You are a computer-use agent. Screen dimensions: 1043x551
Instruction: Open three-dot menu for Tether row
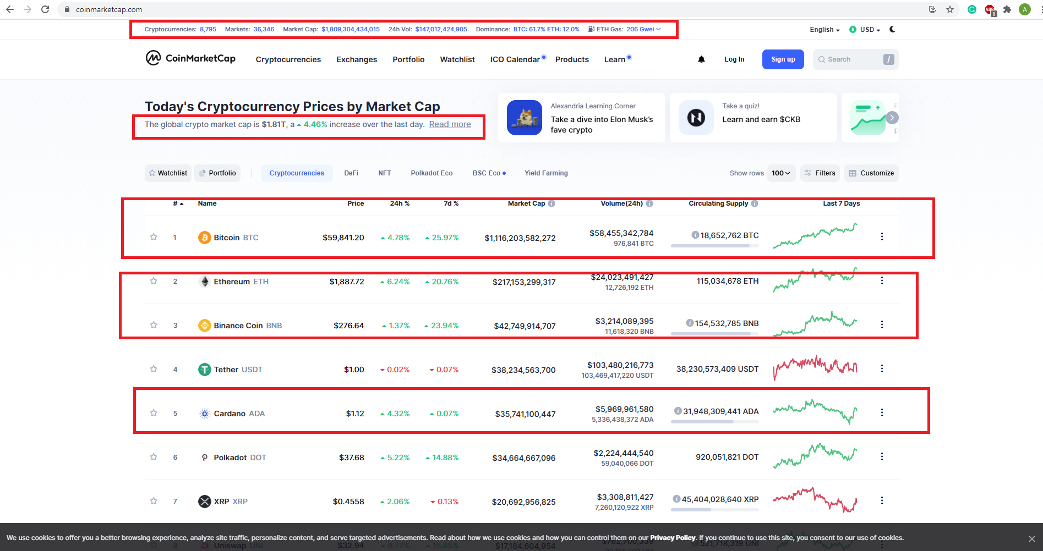[882, 368]
